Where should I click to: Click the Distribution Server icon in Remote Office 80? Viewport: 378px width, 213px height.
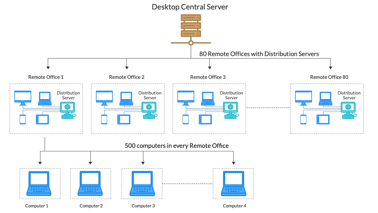[x=348, y=110]
